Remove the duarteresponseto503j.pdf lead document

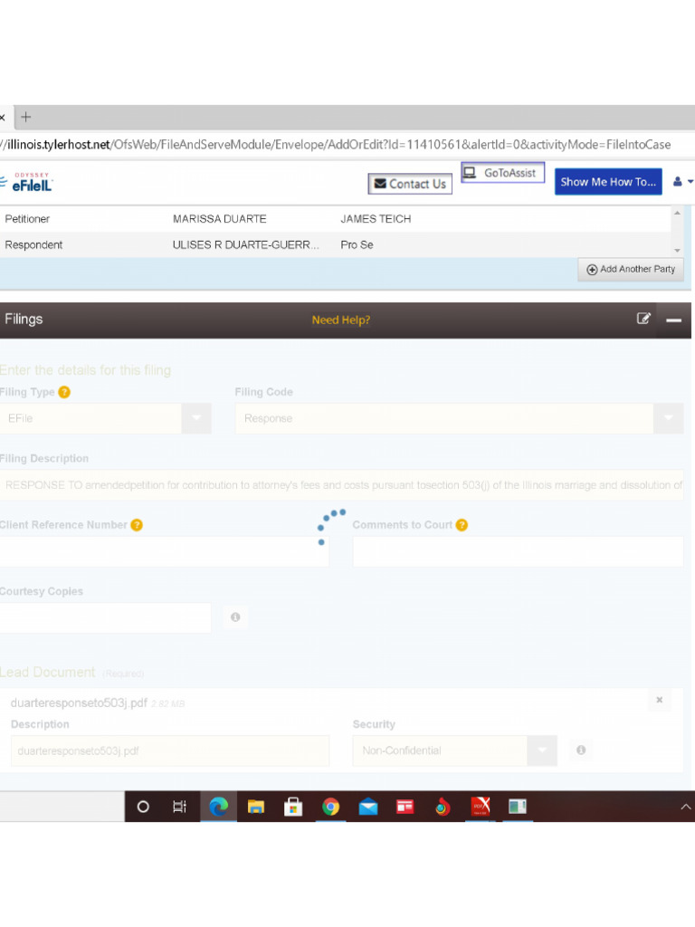pos(659,700)
